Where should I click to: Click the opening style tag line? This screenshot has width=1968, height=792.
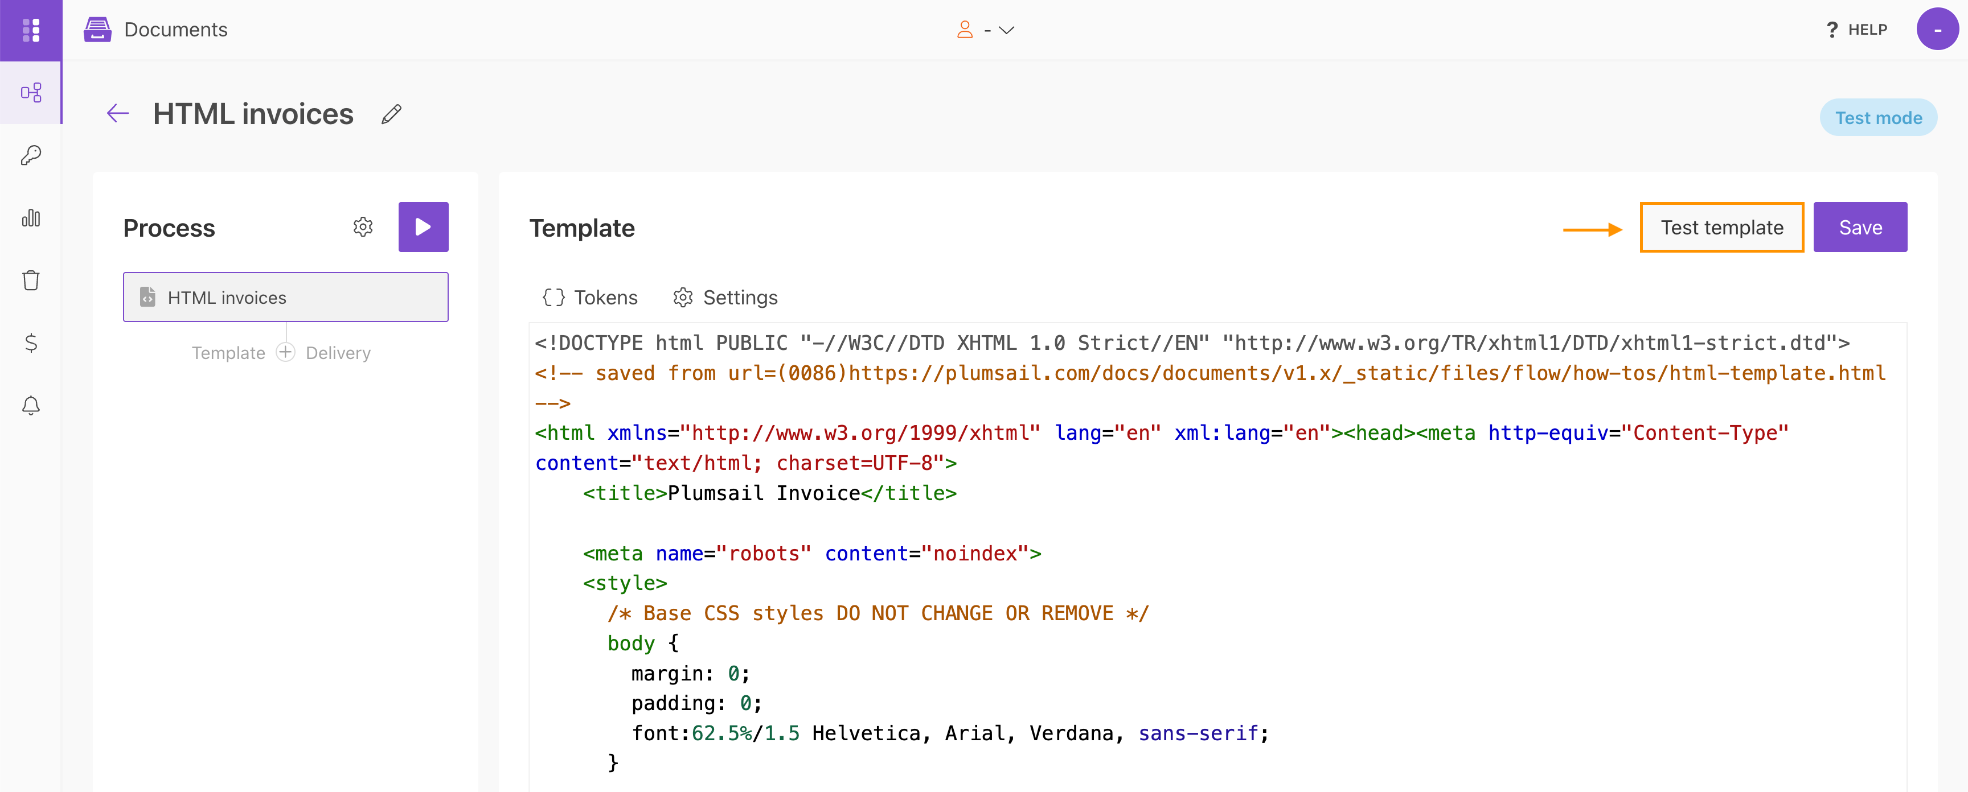coord(625,584)
